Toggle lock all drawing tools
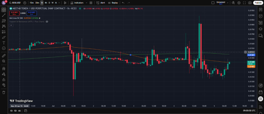Image resolution: width=264 pixels, height=114 pixels. click(x=4, y=79)
